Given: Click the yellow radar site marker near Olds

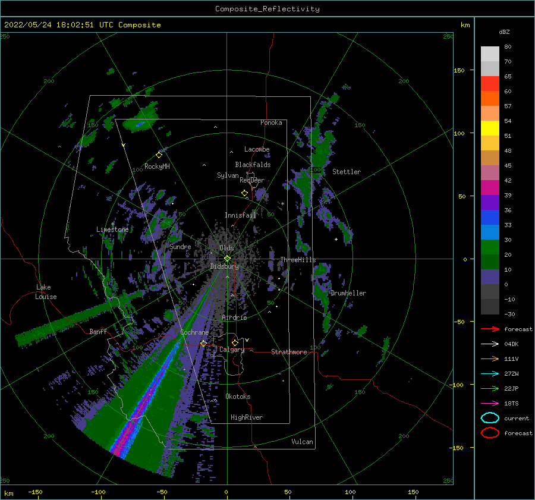Looking at the screenshot, I should click(227, 259).
